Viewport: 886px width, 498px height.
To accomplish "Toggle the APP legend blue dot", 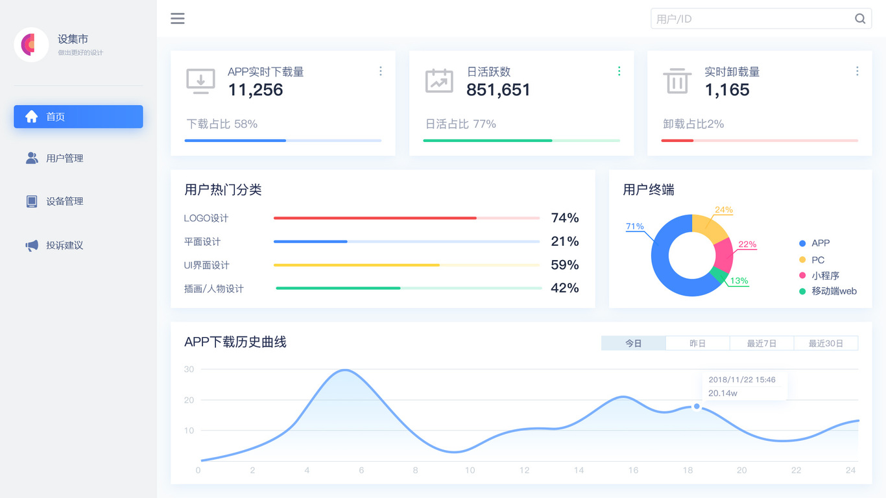I will pos(802,243).
